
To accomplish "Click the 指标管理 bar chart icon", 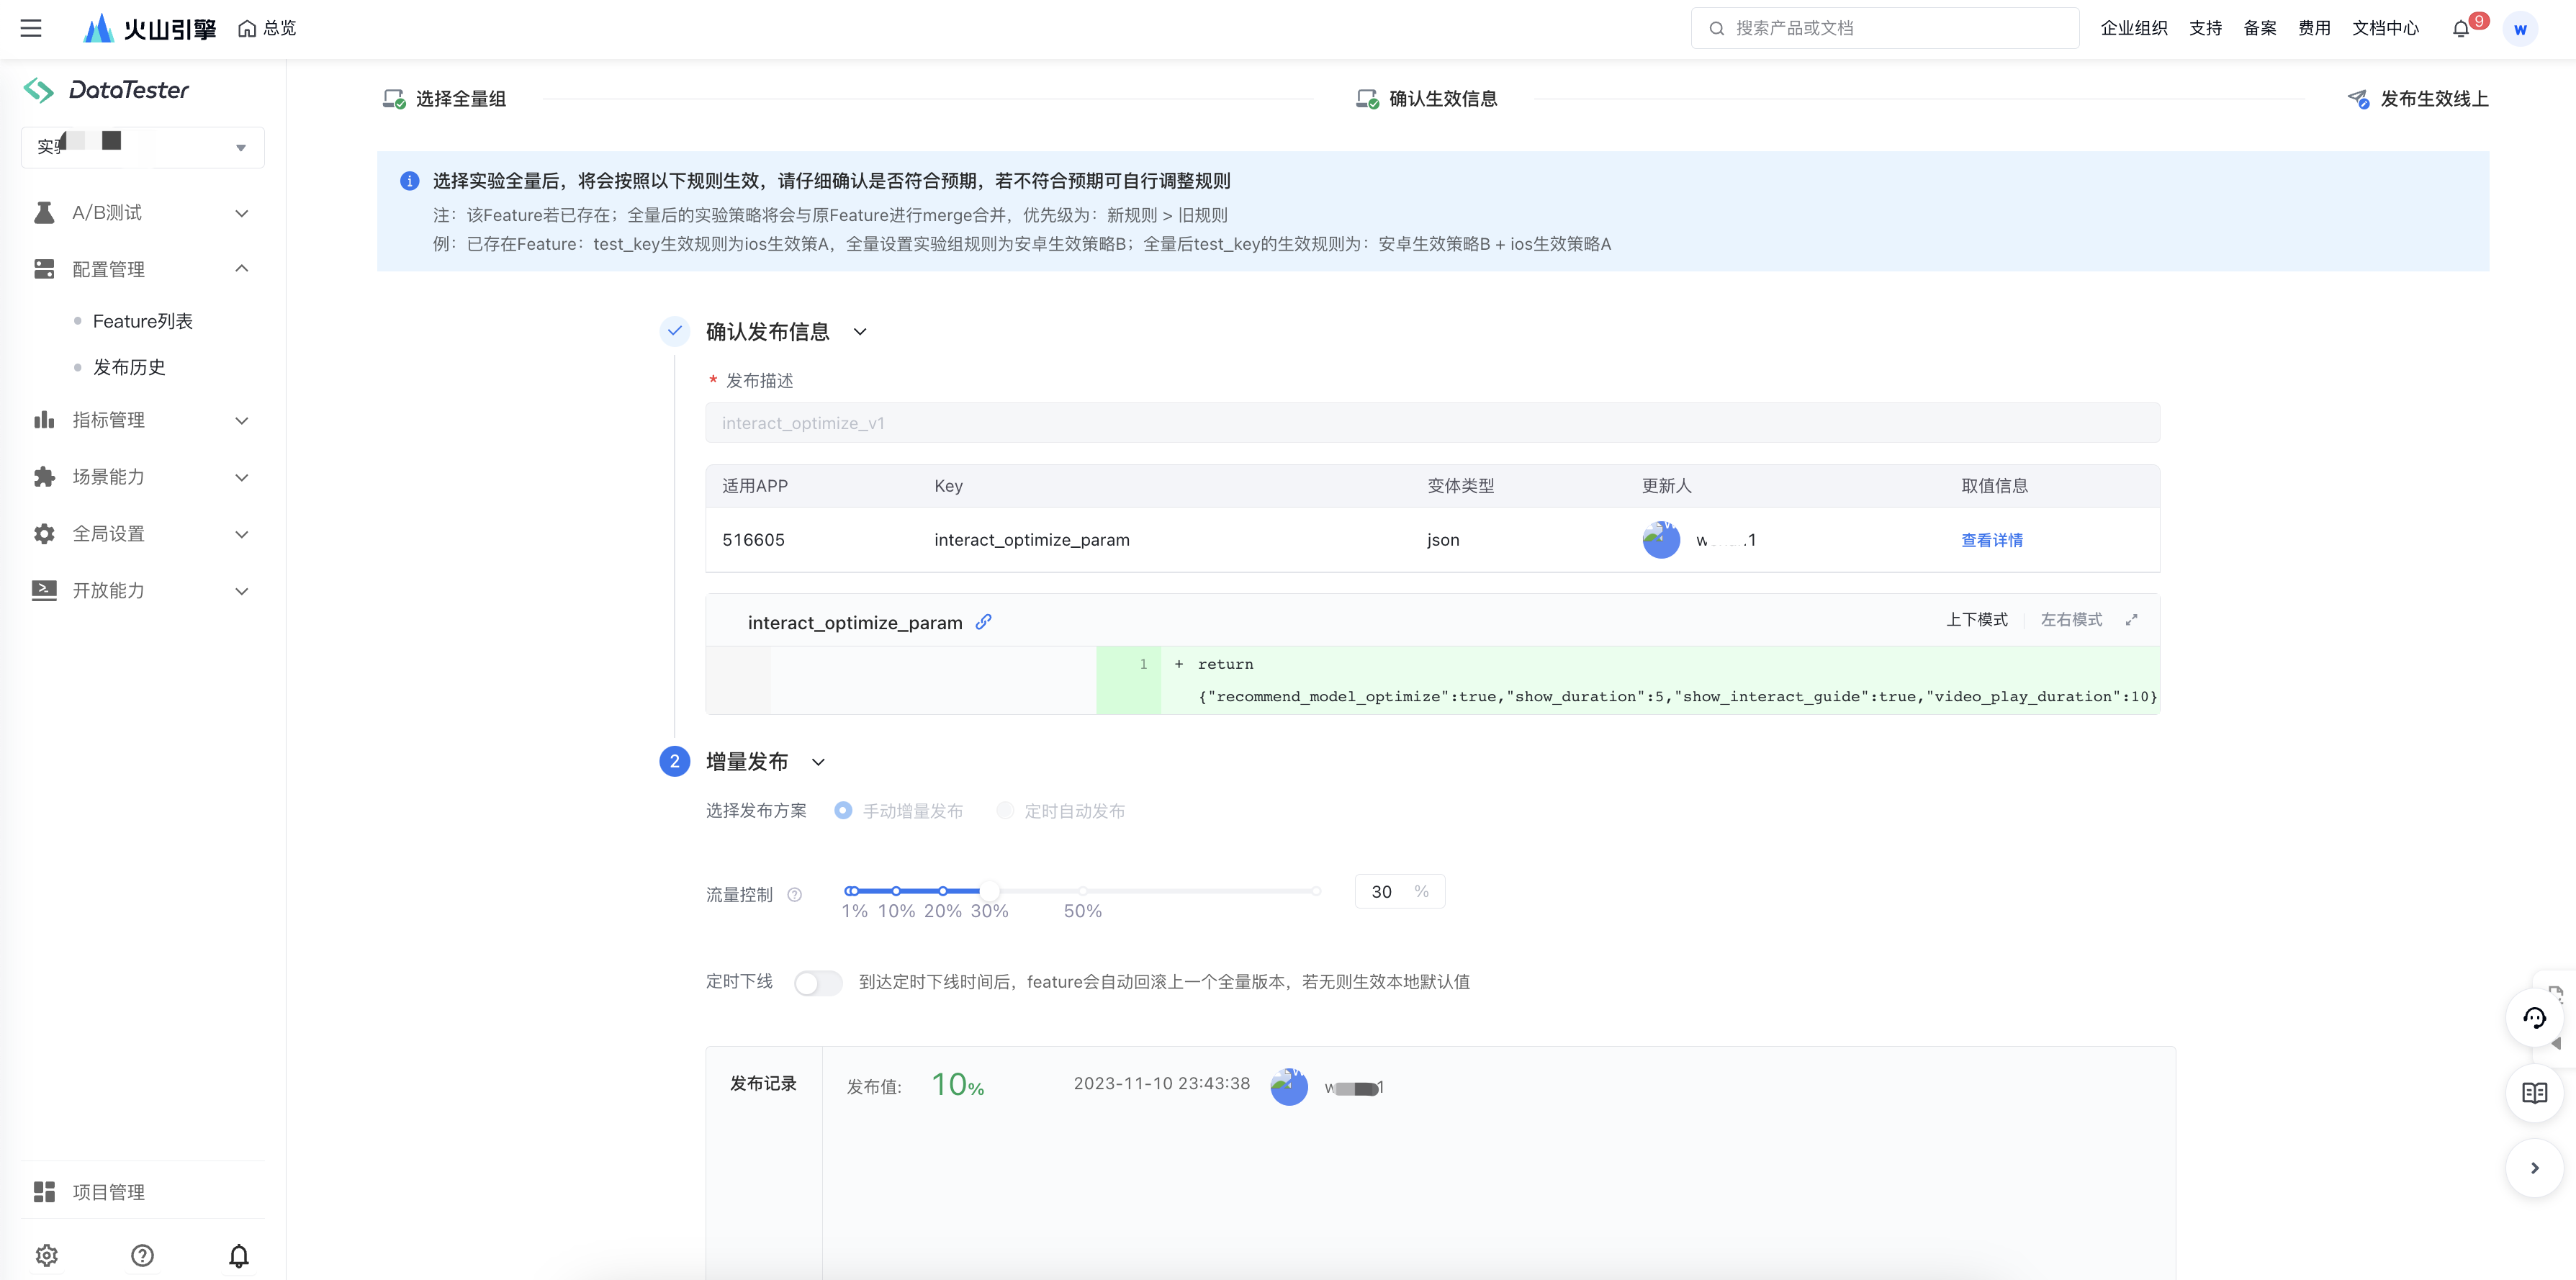I will [x=44, y=420].
